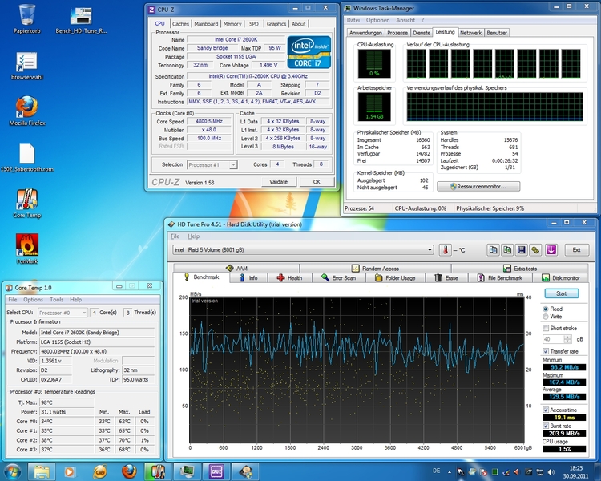Click short stroke gB spinner arrows

[567, 339]
